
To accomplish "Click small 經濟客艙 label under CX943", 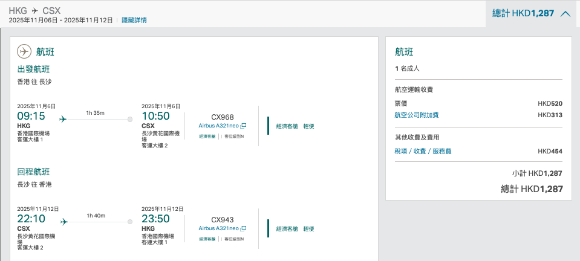I will [207, 239].
